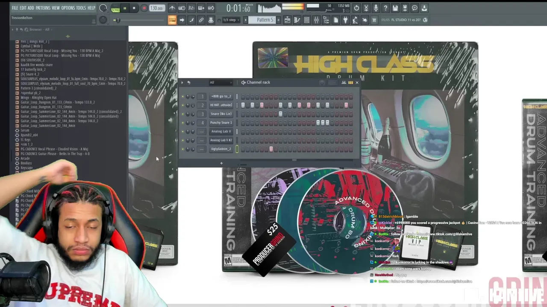This screenshot has height=307, width=547.
Task: Switch Channel rack step sequencer view icon
Action: coord(350,83)
